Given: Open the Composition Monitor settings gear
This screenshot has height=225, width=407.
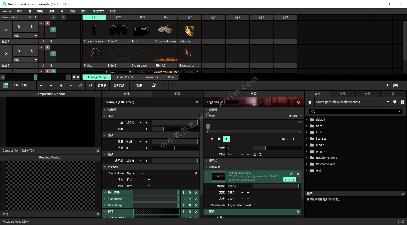Looking at the screenshot, I should click(x=98, y=151).
